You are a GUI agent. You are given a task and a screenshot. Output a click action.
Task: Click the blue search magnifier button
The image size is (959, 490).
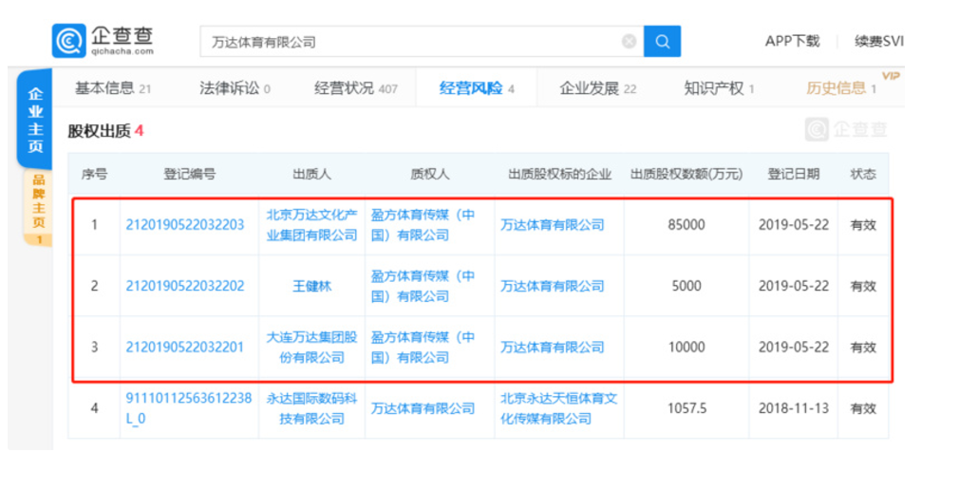tap(663, 42)
